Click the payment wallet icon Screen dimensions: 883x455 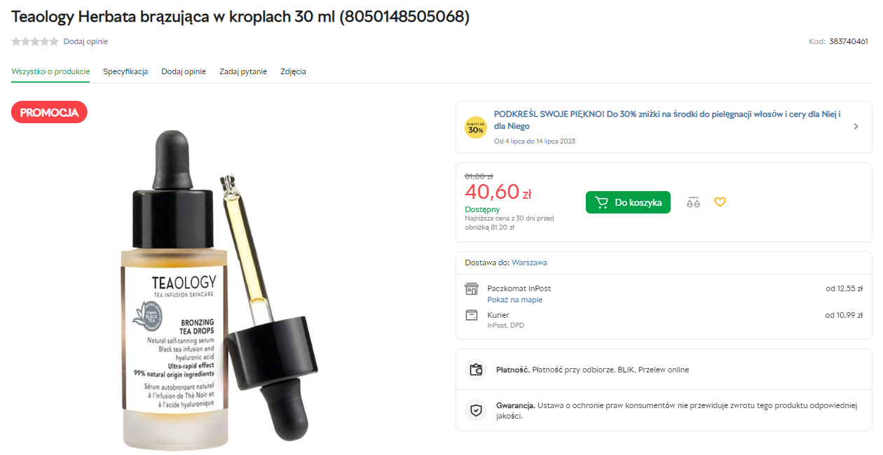coord(477,370)
